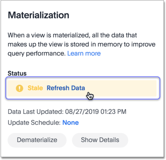Click the Update Schedule label text
Screen dimensions: 166x160
tap(34, 123)
